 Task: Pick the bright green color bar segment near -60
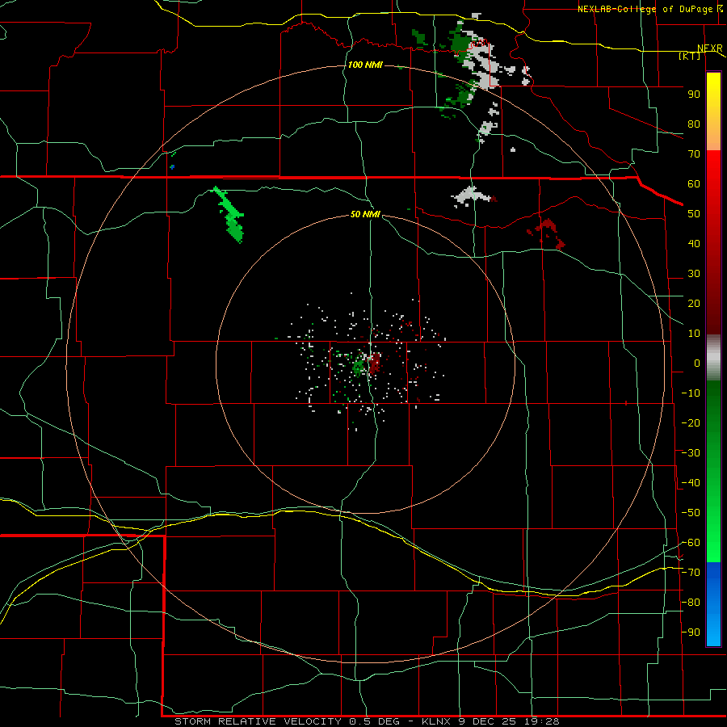pyautogui.click(x=713, y=543)
